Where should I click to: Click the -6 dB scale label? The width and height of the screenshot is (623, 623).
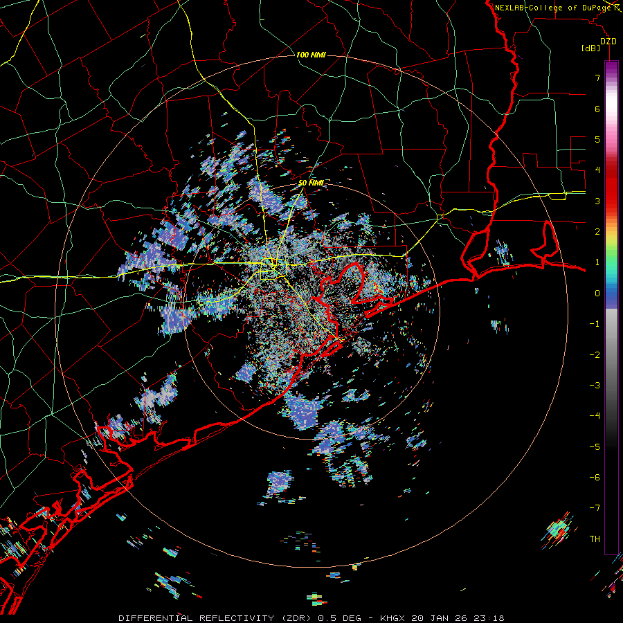point(595,478)
